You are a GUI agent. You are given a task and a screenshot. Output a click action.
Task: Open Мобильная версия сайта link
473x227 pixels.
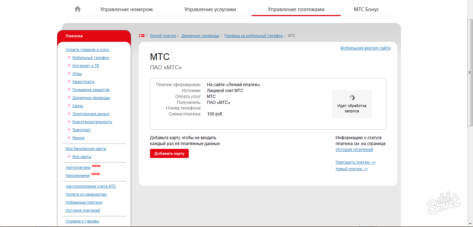click(x=365, y=48)
